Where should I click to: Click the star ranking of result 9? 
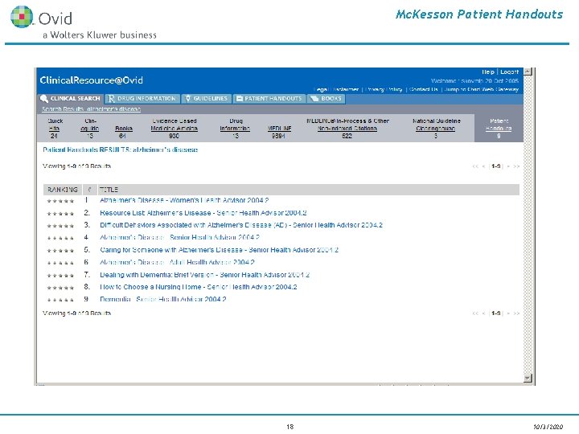coord(60,300)
